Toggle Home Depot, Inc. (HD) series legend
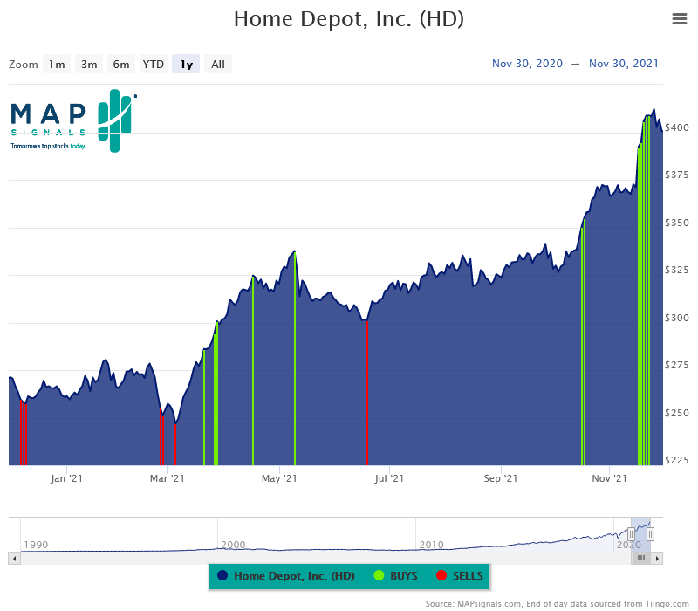698x611 pixels. tap(286, 576)
